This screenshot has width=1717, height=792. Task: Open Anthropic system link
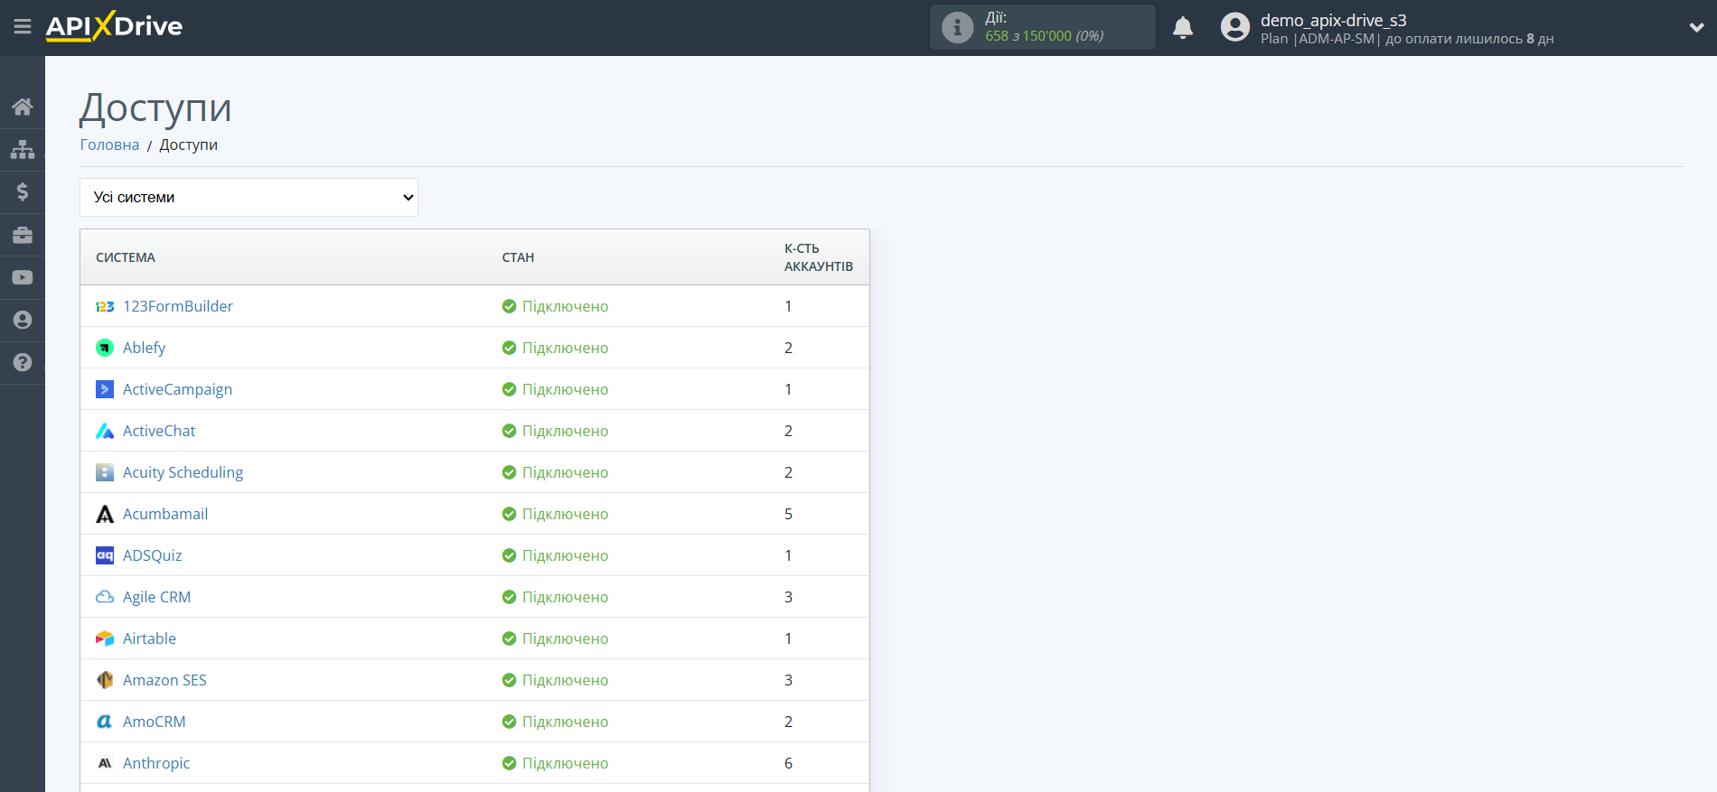(156, 763)
